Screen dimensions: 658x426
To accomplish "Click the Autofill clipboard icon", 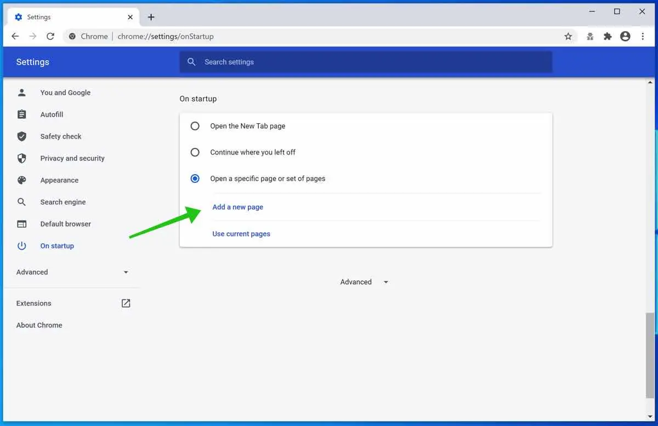I will (x=22, y=114).
